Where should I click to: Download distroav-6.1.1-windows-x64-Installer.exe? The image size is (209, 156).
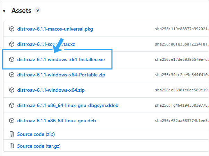(x=61, y=60)
